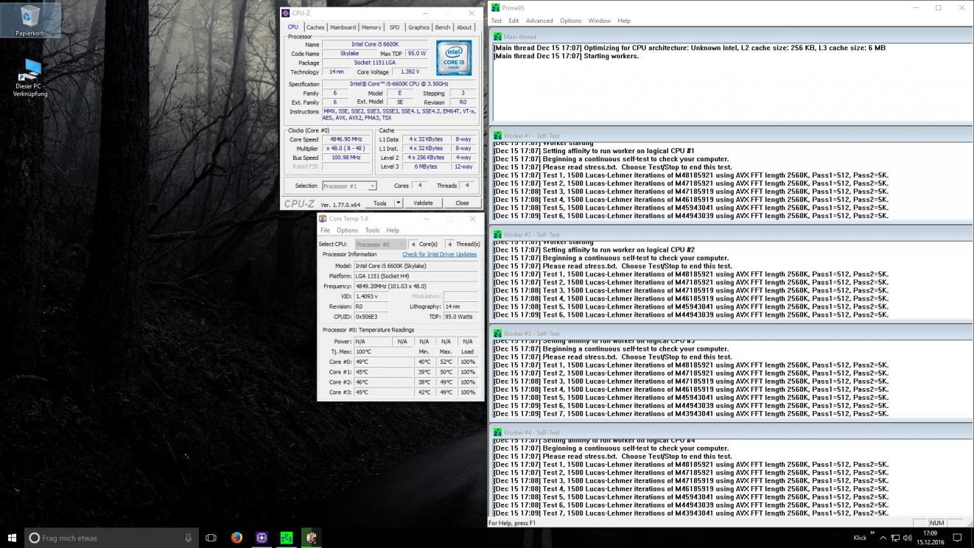This screenshot has width=974, height=548.
Task: Switch to the SPD tab
Action: point(395,27)
